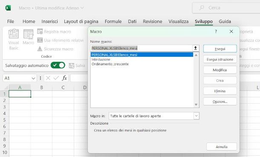260x157 pixels.
Task: Click the Excel app icon
Action: coord(8,8)
